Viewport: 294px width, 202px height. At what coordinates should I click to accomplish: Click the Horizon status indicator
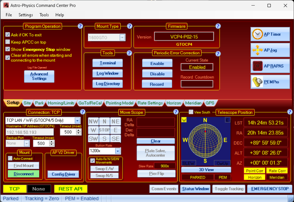pyautogui.click(x=254, y=177)
